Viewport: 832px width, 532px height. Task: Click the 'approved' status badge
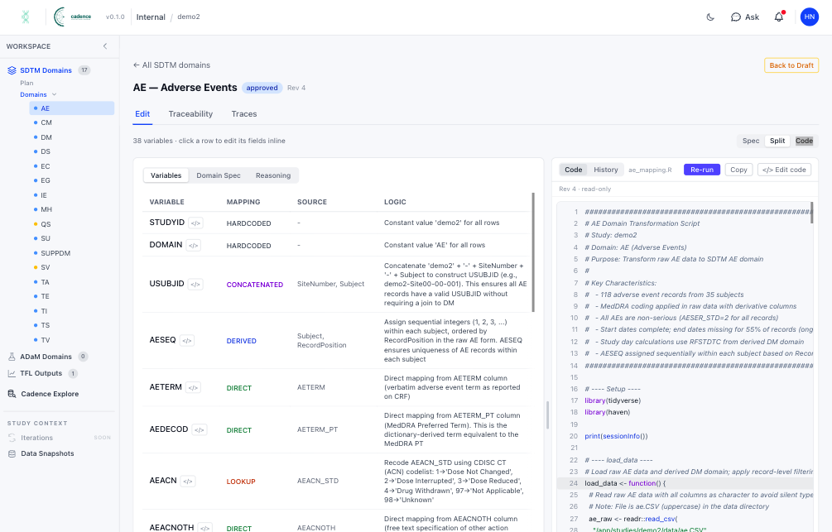[262, 88]
